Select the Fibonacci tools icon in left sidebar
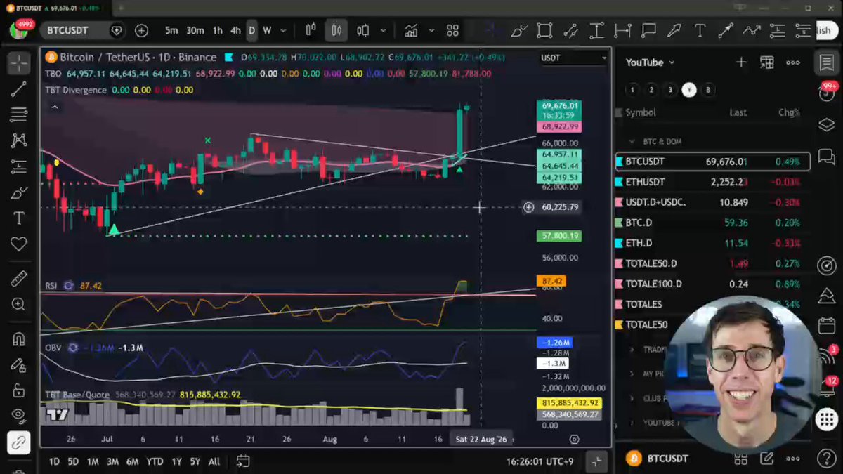 click(x=18, y=114)
